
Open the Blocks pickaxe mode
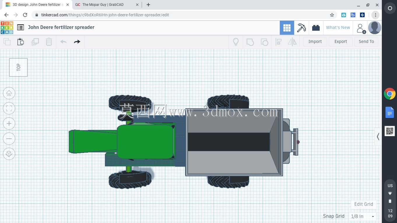tap(301, 28)
